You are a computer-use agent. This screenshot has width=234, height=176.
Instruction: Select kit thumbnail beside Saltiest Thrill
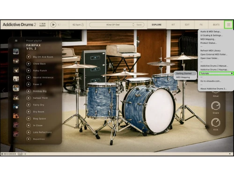pyautogui.click(x=16, y=98)
